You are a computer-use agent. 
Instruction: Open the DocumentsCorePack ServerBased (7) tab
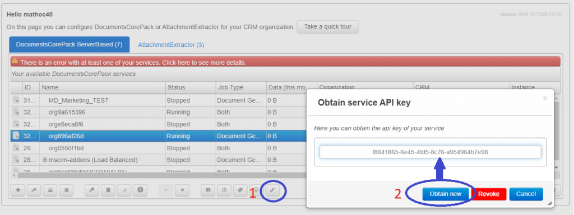[69, 45]
